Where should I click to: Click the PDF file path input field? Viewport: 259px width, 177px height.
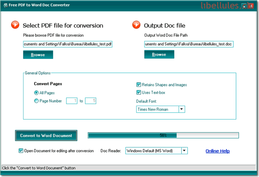(x=68, y=44)
